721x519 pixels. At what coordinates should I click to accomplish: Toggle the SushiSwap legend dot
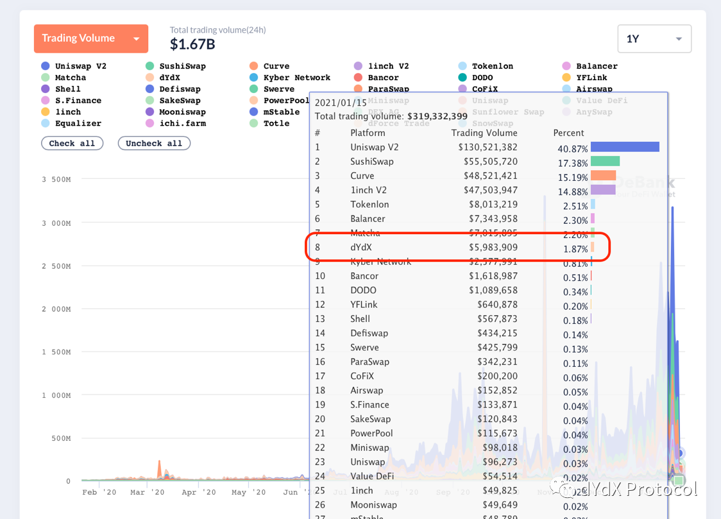click(149, 66)
